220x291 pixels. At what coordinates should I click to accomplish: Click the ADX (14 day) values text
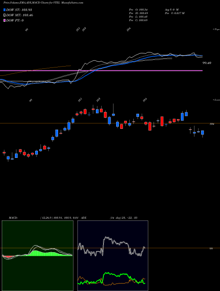click(123, 218)
